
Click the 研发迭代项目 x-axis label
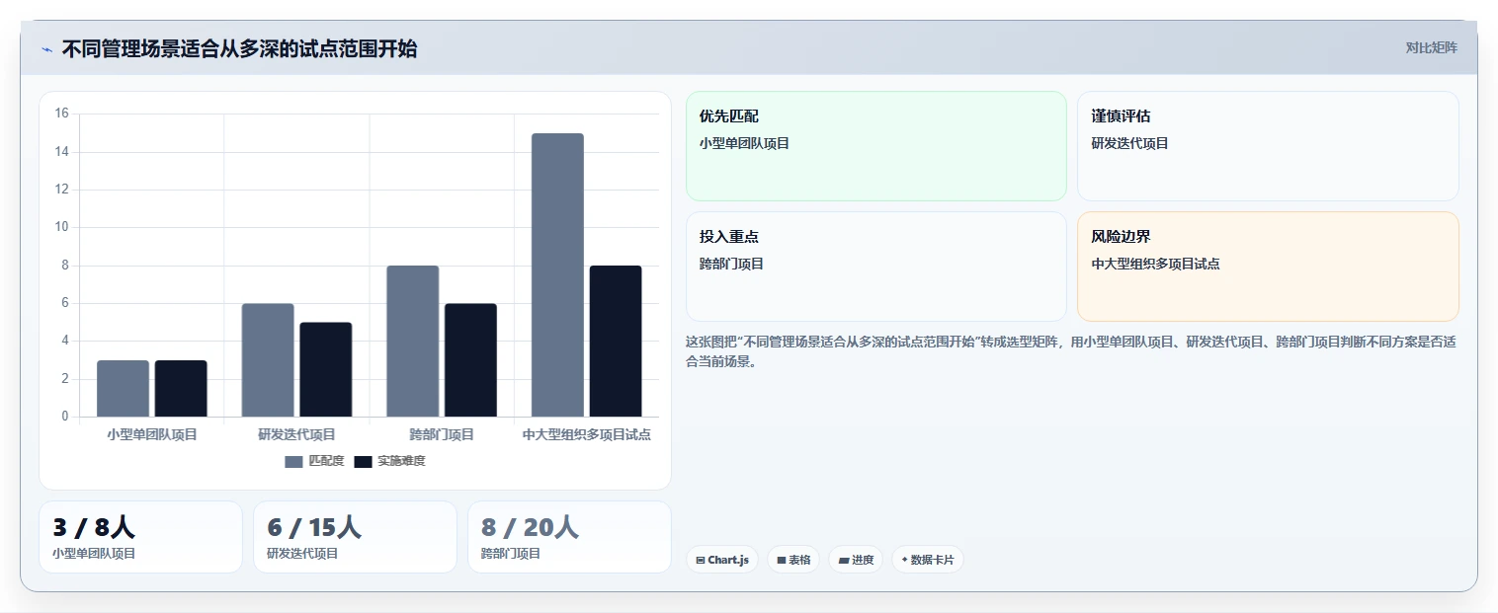tap(296, 434)
